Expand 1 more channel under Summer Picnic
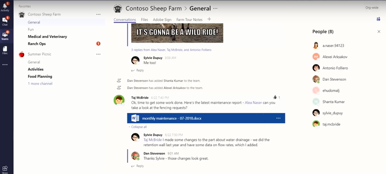 pos(40,83)
